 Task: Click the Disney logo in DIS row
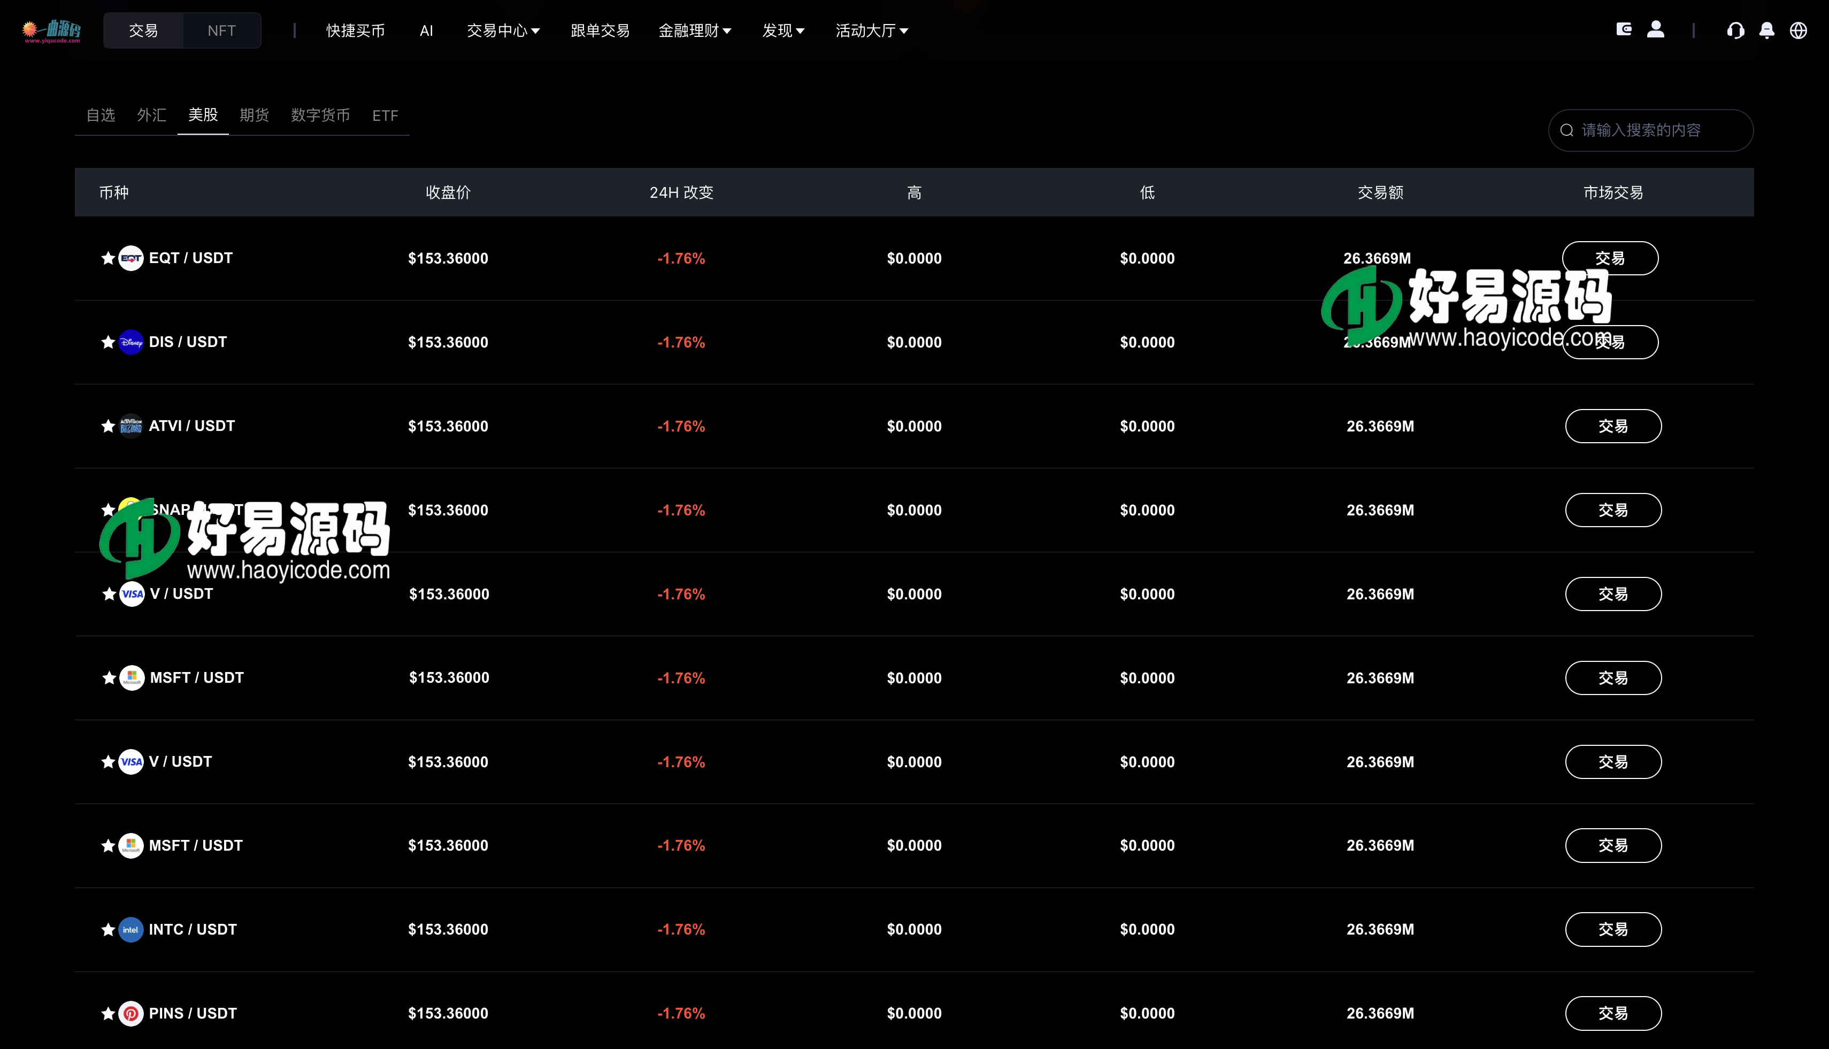tap(130, 342)
